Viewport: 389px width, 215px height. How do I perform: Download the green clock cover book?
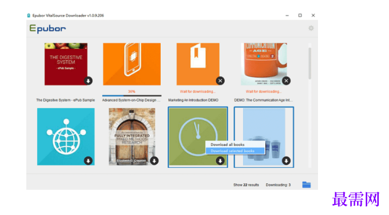[220, 160]
